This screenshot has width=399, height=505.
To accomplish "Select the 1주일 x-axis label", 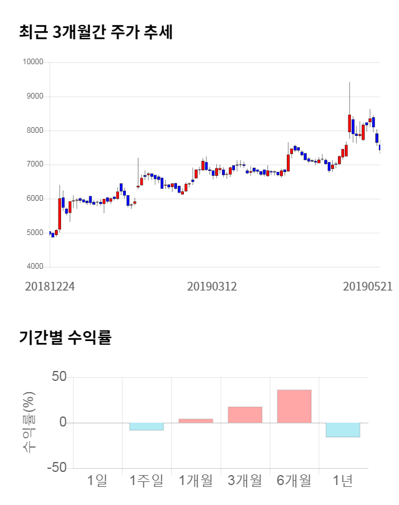I will click(x=147, y=481).
